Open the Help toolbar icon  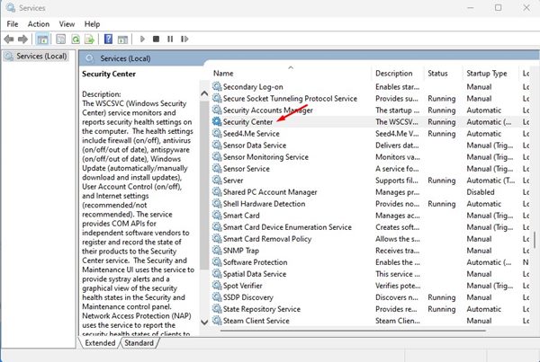108,40
